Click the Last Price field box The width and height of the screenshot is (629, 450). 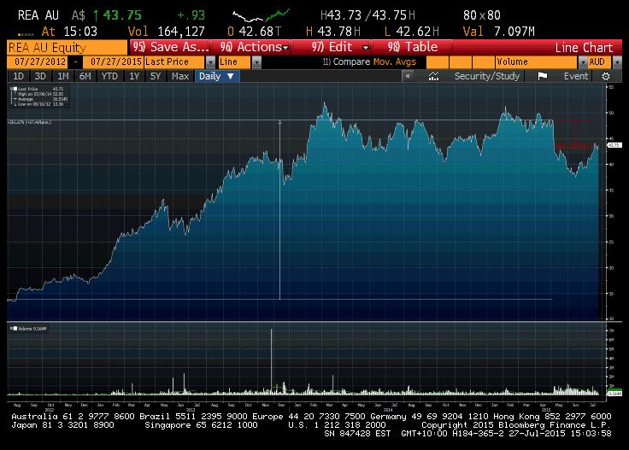pyautogui.click(x=174, y=62)
